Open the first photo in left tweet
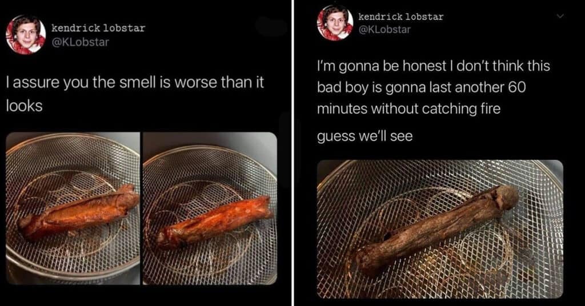Viewport: 585px width, 306px height. 73,208
